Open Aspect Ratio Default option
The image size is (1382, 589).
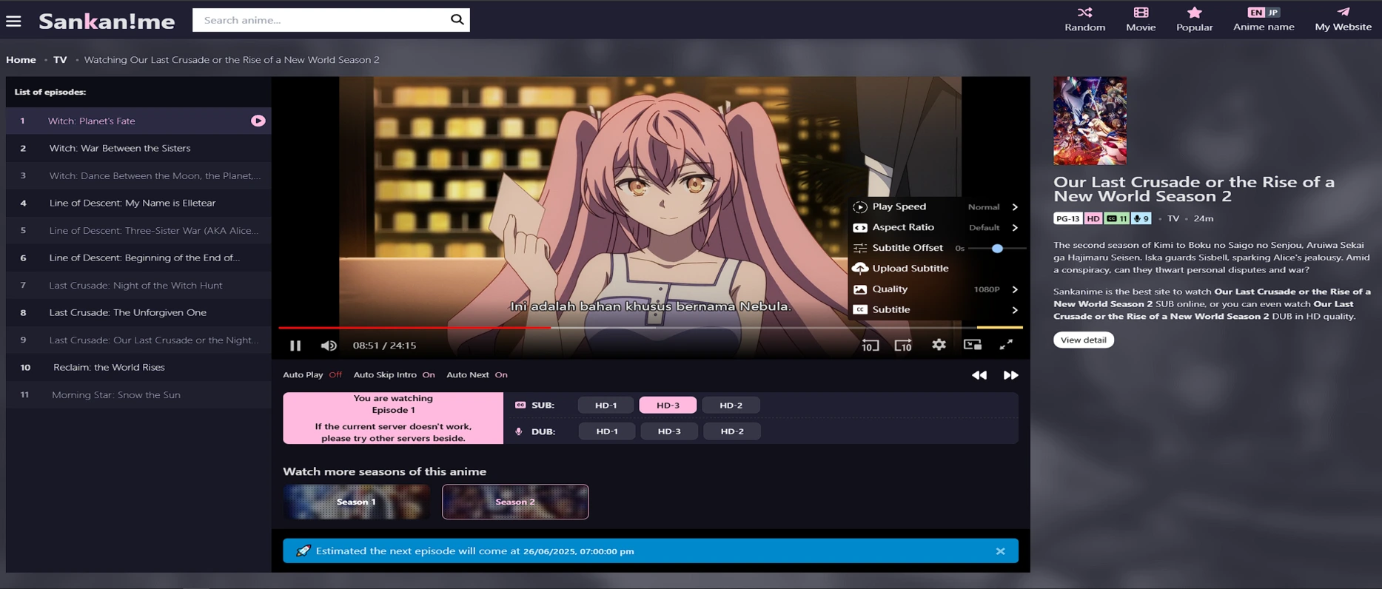984,228
